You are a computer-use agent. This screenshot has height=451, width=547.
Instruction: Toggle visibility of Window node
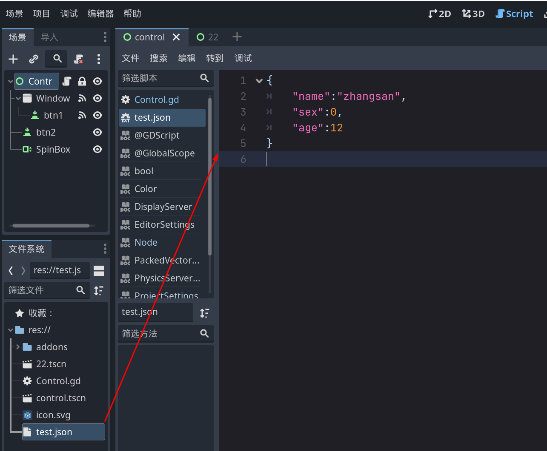pyautogui.click(x=97, y=98)
